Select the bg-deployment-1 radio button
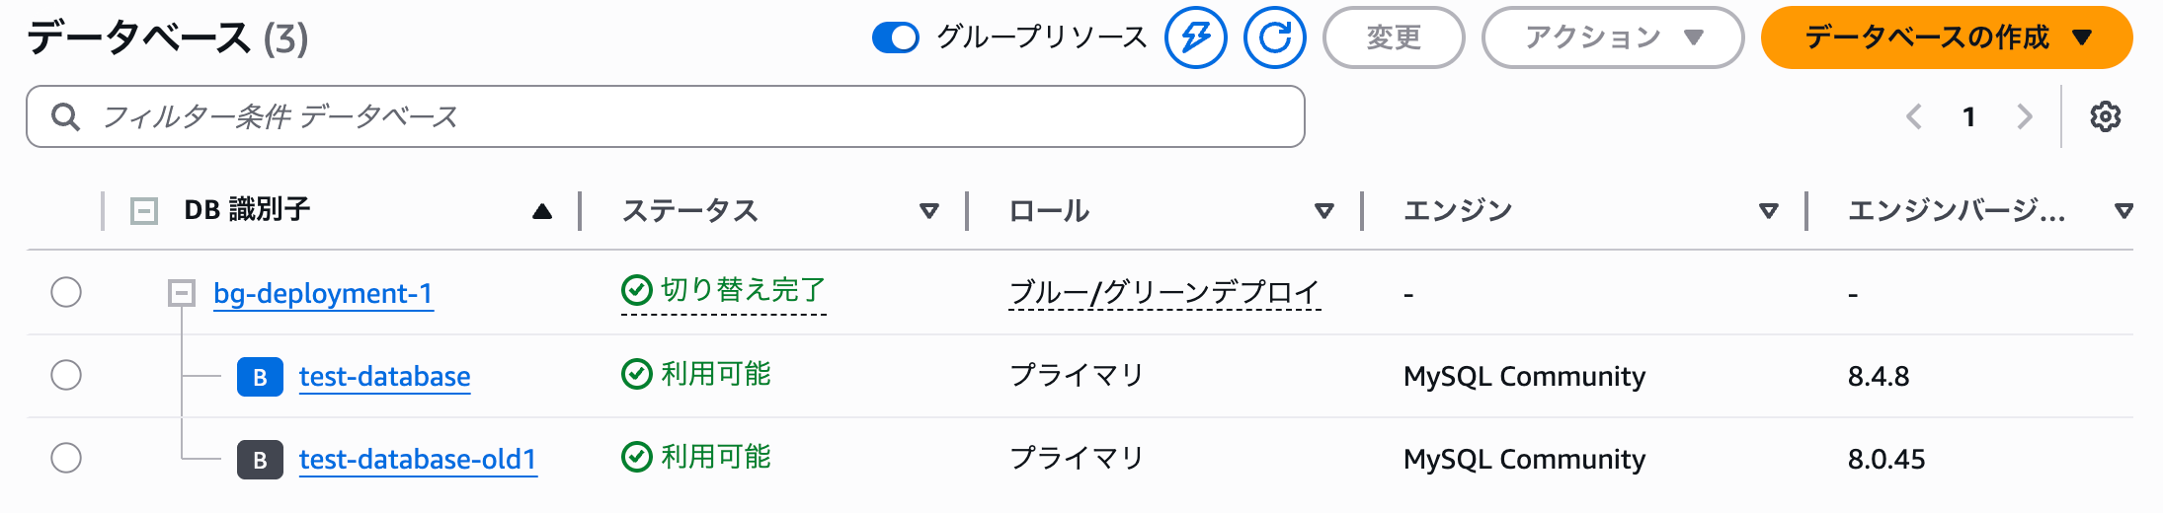 click(66, 292)
